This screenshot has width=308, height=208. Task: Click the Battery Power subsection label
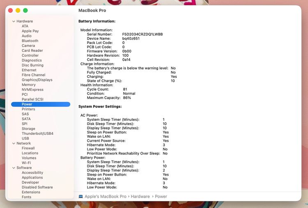(x=93, y=158)
